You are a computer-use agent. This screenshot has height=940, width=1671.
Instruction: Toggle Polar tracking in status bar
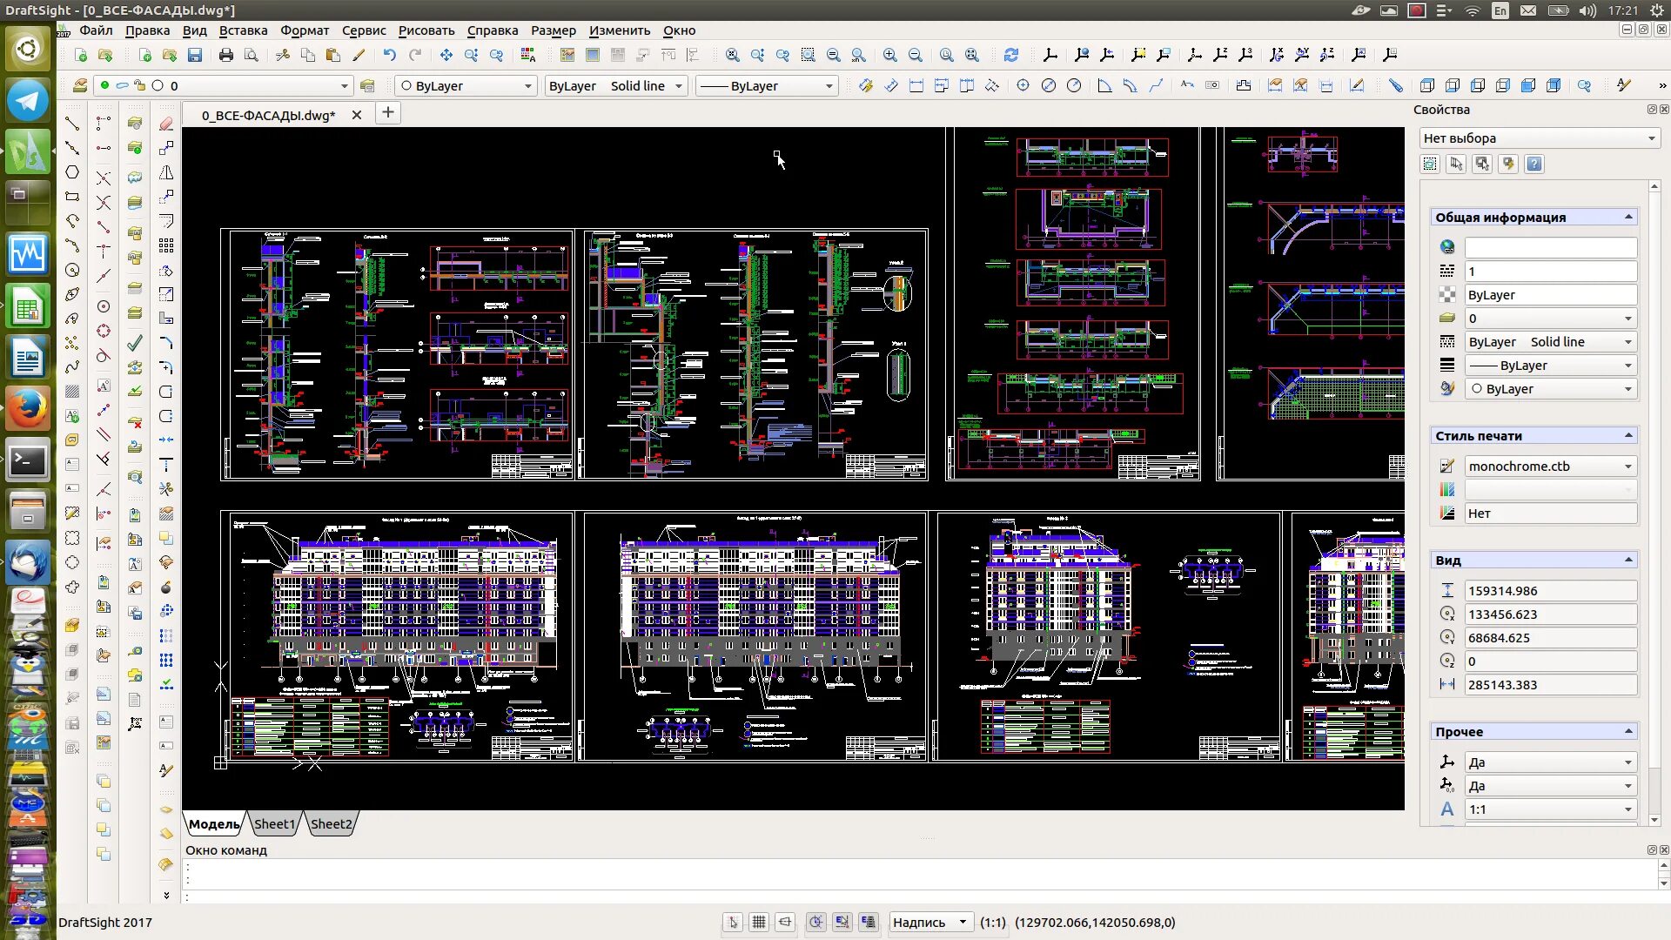pos(815,923)
